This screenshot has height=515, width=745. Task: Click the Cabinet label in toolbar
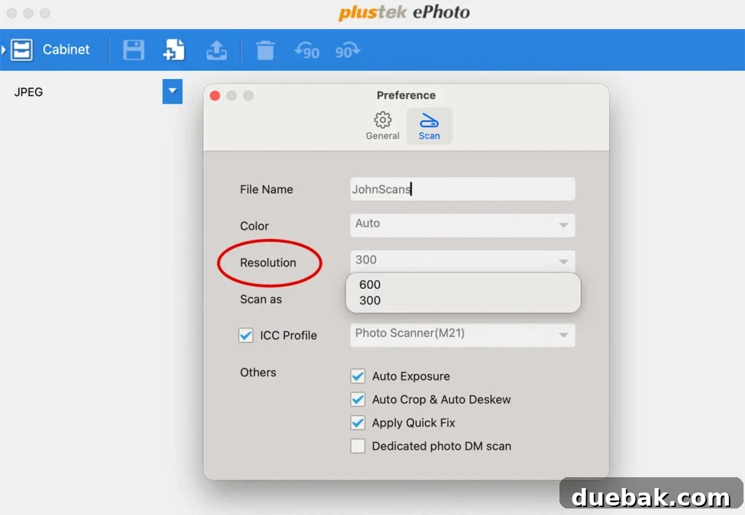66,49
